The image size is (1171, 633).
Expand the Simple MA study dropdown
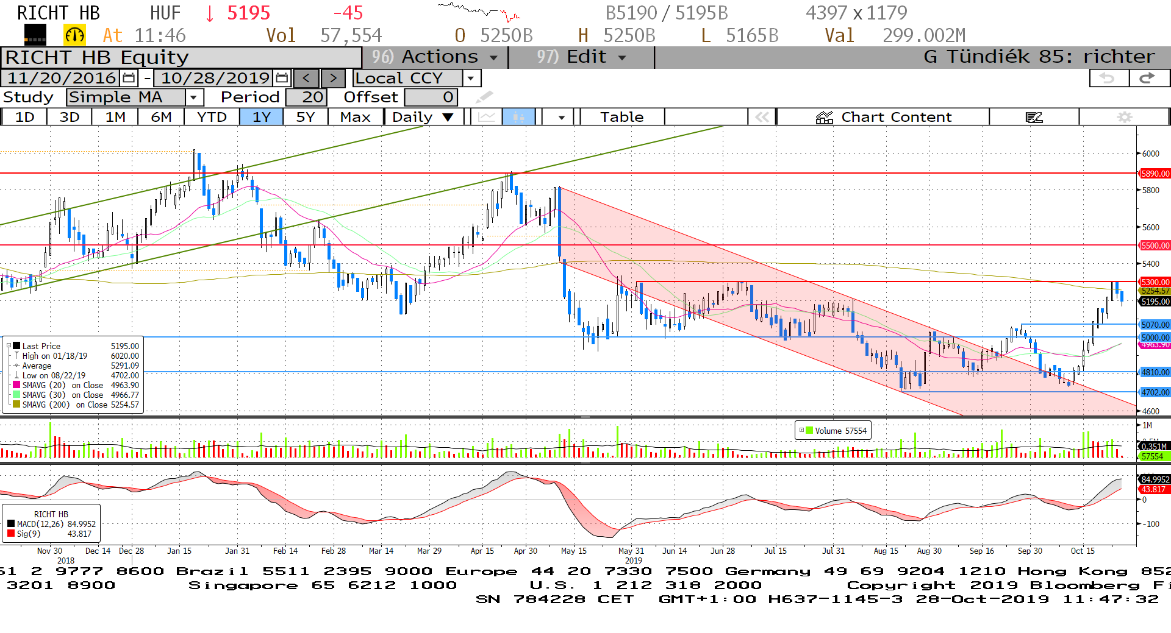(194, 97)
